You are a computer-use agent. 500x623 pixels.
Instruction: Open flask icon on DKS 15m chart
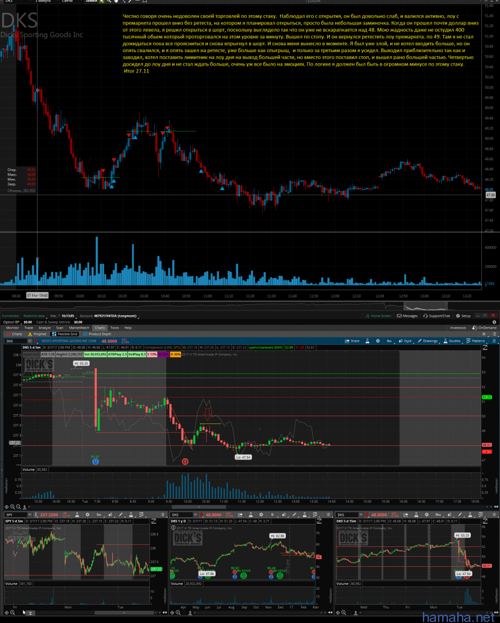tap(416, 515)
